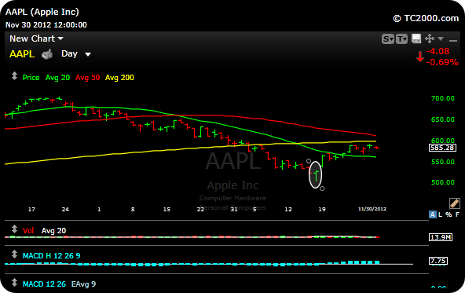The width and height of the screenshot is (465, 293).
Task: Click the MACD H pane resize arrow icon
Action: pos(14,255)
